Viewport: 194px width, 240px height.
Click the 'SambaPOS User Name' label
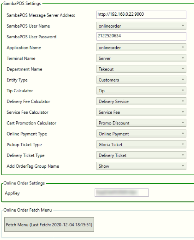pos(28,26)
